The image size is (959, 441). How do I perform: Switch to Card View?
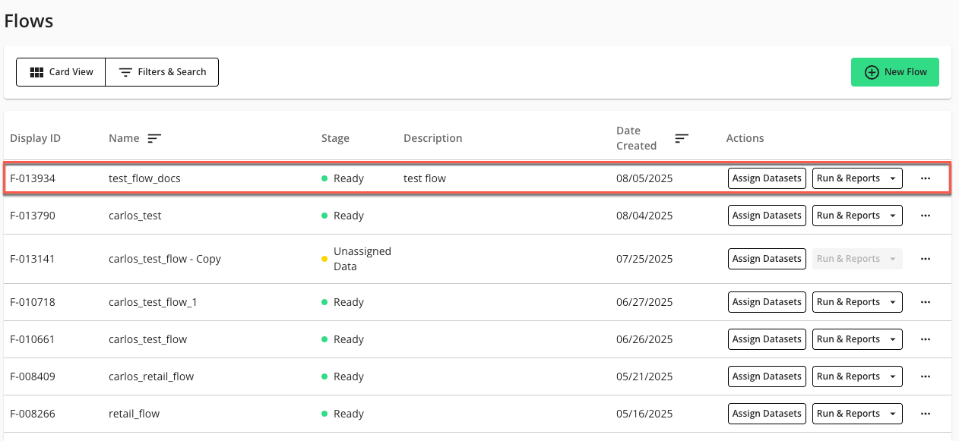(61, 71)
